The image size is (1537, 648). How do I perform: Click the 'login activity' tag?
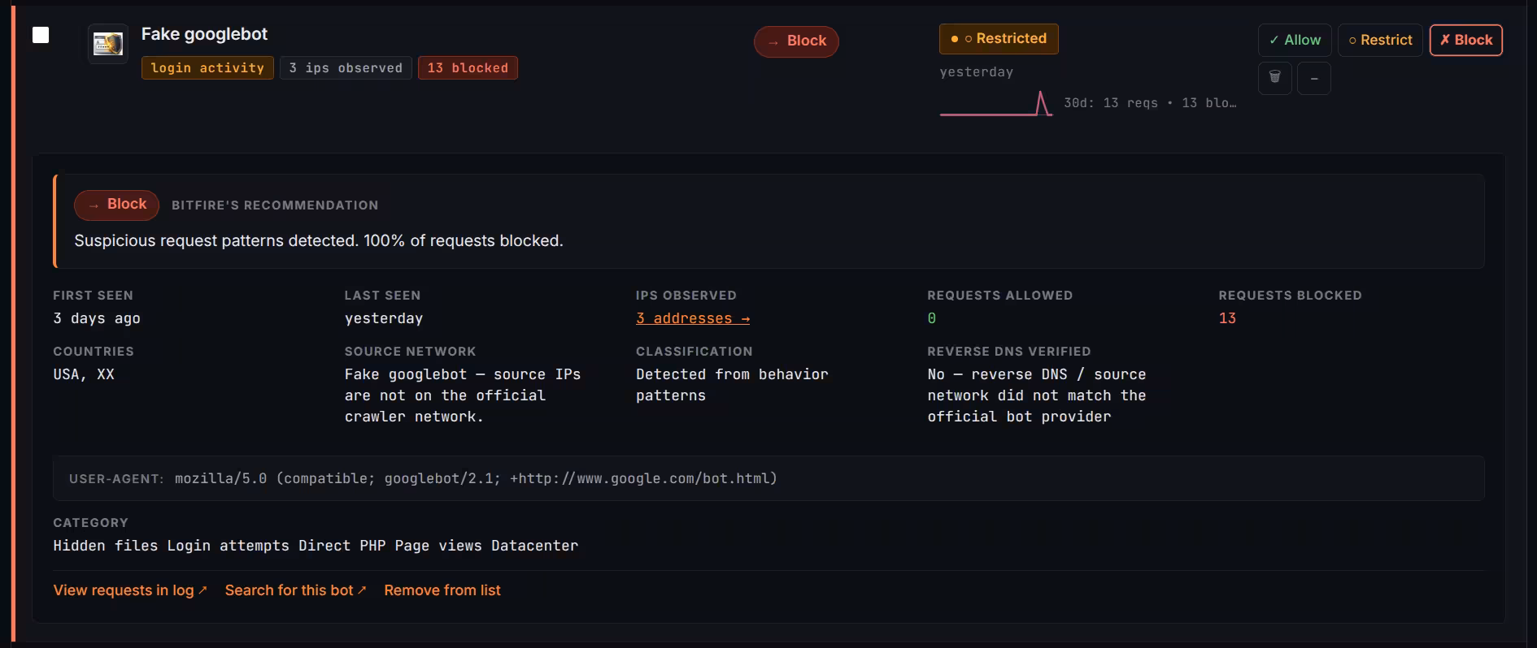click(207, 68)
